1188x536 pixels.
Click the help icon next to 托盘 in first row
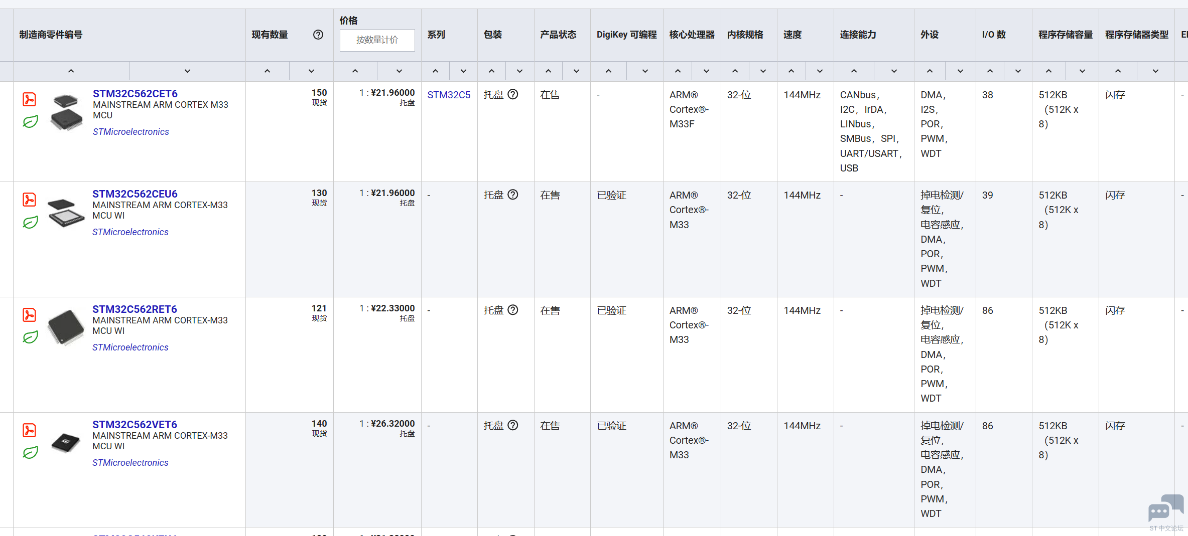[x=512, y=94]
